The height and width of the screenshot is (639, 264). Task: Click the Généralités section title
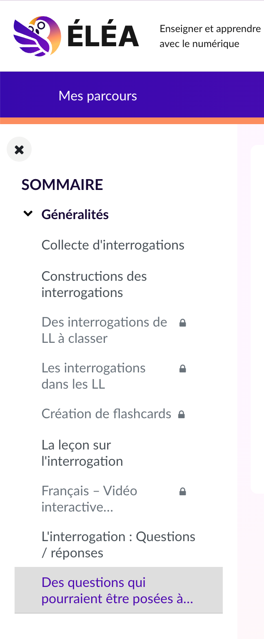[75, 215]
